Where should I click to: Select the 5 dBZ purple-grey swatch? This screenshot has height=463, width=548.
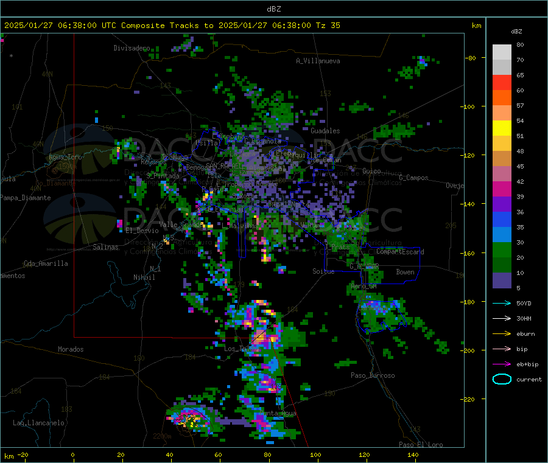(502, 280)
